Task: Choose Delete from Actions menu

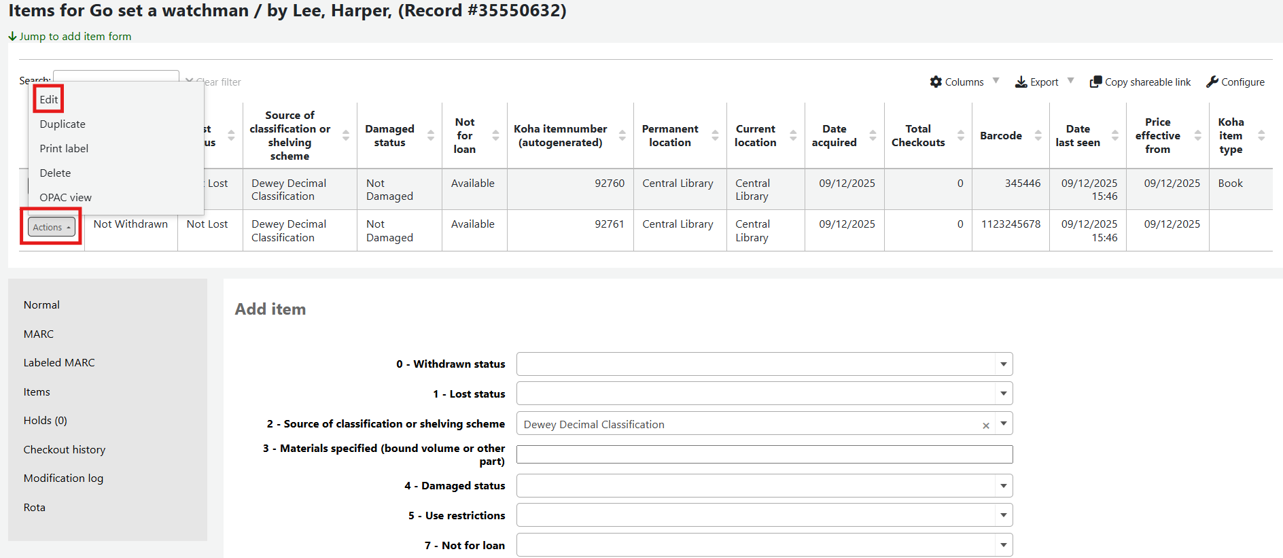Action: 55,173
